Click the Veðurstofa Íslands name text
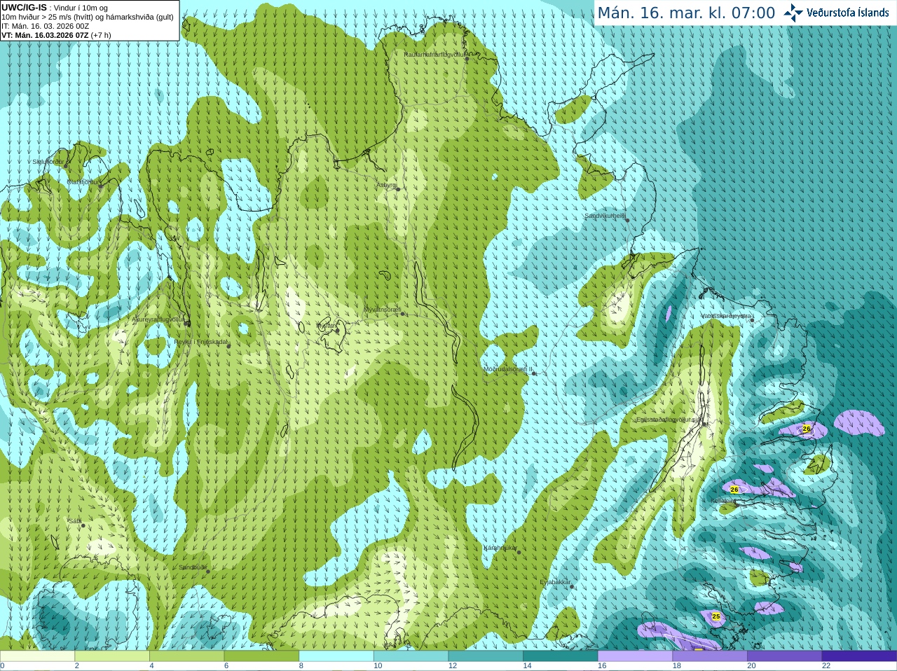This screenshot has height=671, width=897. pos(848,13)
